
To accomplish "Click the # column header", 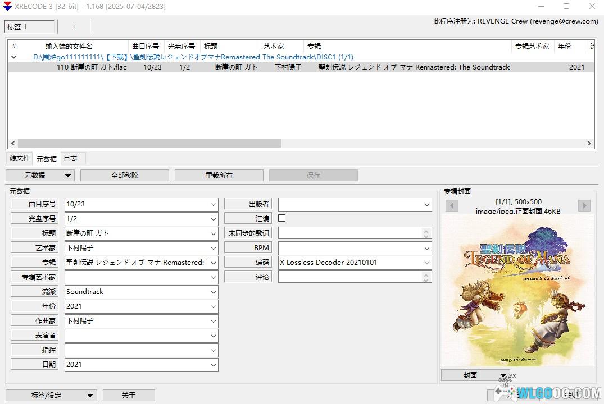I will tap(25, 47).
